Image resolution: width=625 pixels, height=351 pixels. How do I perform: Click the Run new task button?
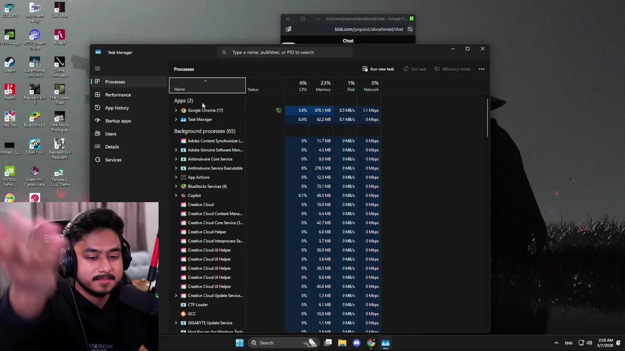[378, 69]
